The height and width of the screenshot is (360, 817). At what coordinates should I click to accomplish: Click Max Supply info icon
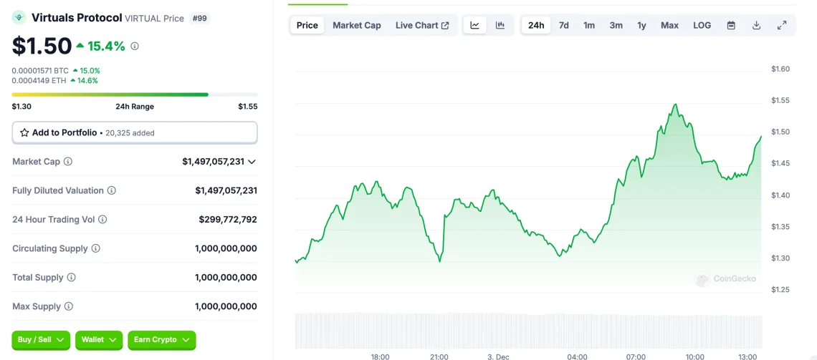(x=69, y=306)
